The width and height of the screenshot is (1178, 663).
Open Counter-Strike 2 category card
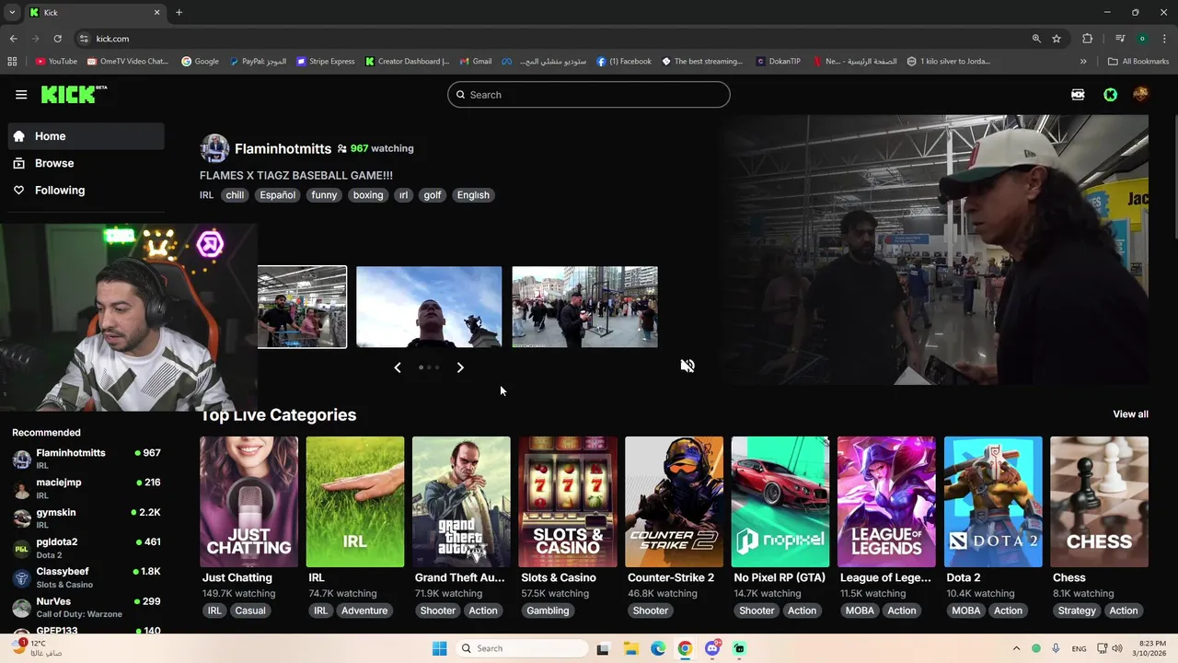[674, 502]
